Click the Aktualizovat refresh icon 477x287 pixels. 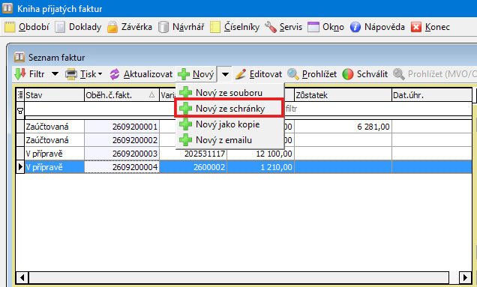pyautogui.click(x=115, y=74)
